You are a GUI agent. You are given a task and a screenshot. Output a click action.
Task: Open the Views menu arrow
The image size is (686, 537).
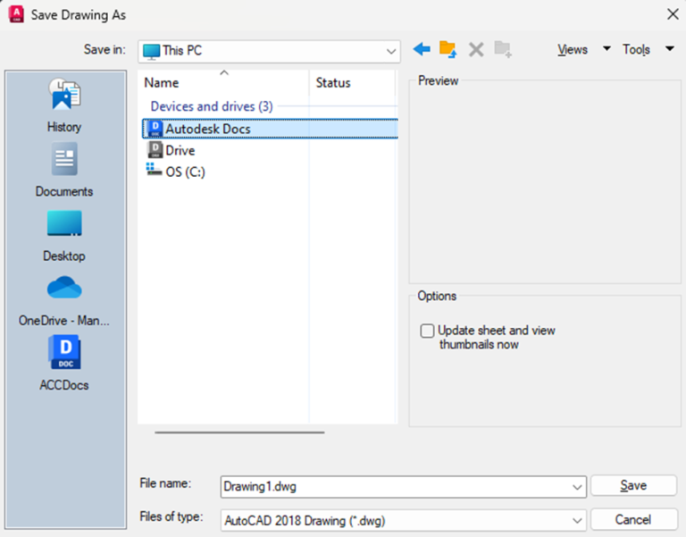[607, 48]
